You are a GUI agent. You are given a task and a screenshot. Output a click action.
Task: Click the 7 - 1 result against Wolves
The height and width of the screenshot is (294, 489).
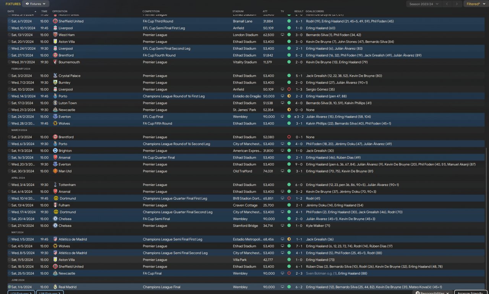[x=299, y=246]
